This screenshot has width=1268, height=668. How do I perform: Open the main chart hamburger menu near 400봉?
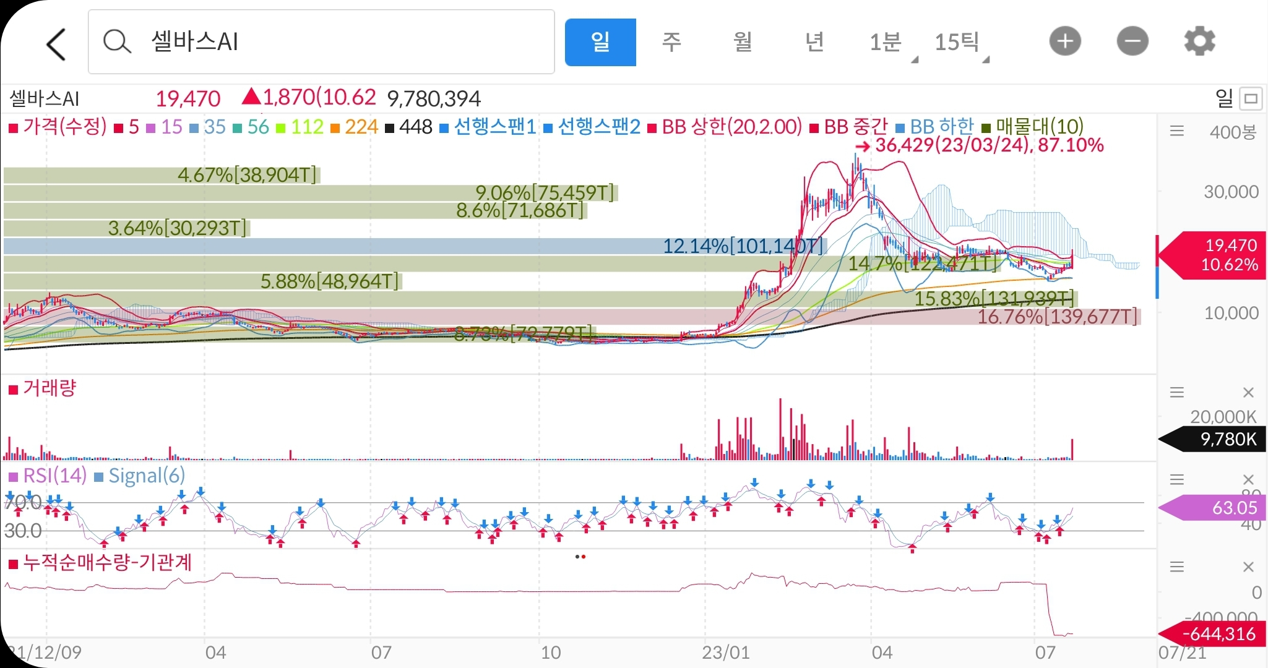[x=1177, y=131]
